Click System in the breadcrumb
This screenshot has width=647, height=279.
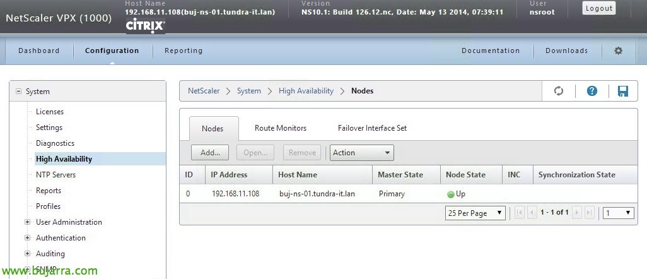(x=249, y=91)
